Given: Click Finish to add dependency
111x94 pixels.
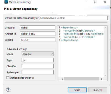Looking at the screenshot, I should (x=77, y=90).
